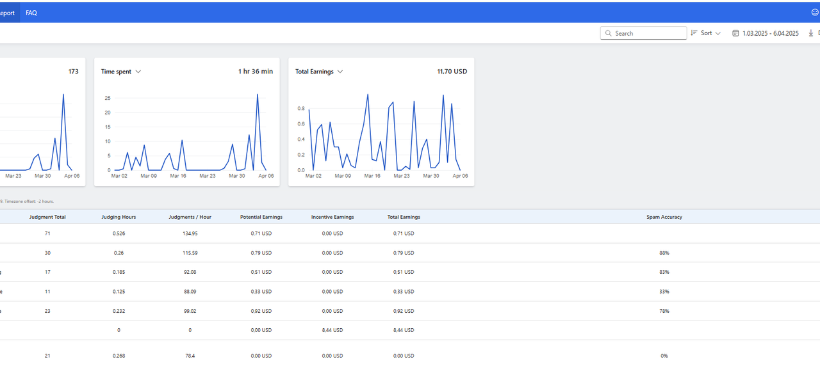Viewport: 820px width, 371px height.
Task: Select Judgment Total cell 71
Action: (47, 233)
